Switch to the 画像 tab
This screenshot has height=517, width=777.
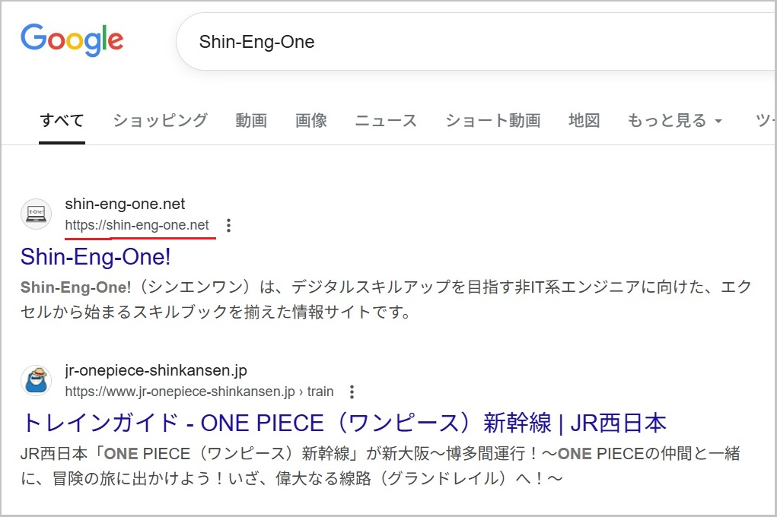(x=311, y=120)
